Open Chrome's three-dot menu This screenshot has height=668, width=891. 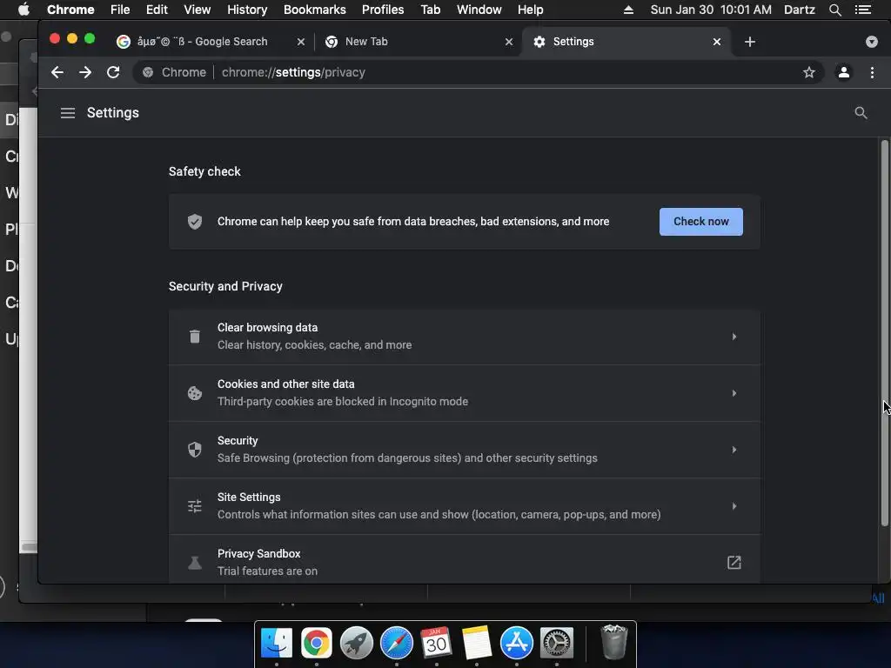coord(872,72)
